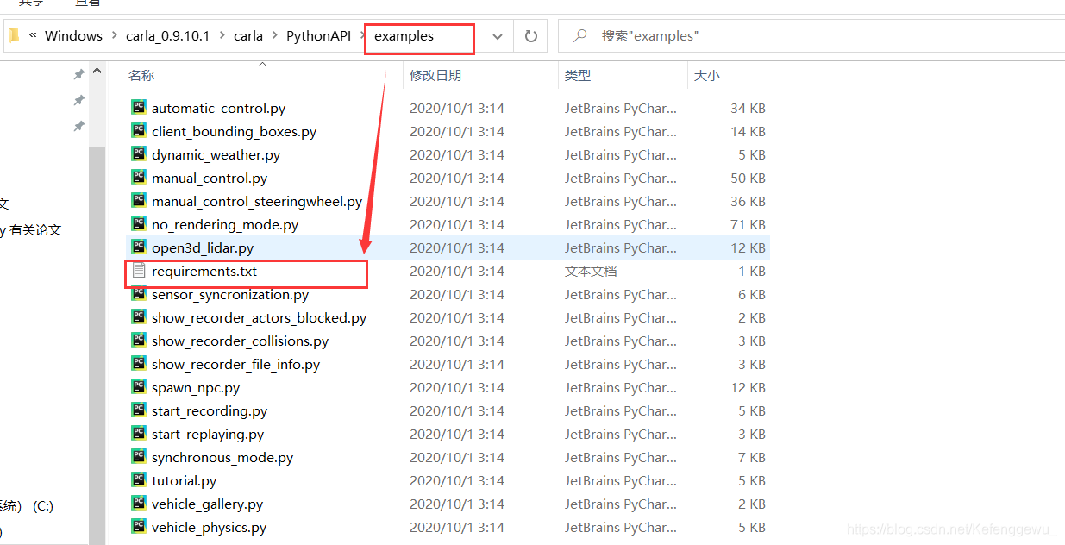Navigate to Windows breadcrumb folder
1065x545 pixels.
(x=73, y=36)
